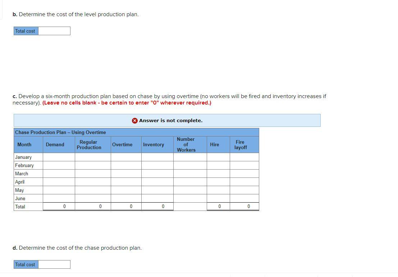Select January Overtime cell
The height and width of the screenshot is (277, 398).
(126, 157)
